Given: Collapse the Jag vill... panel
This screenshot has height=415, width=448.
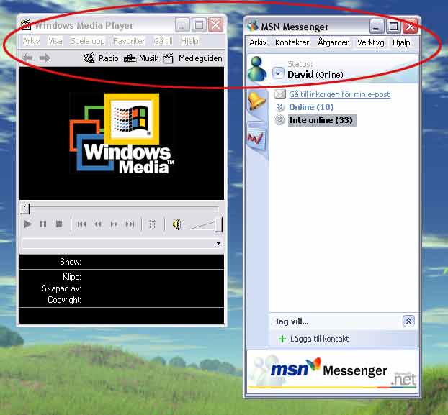Looking at the screenshot, I should pos(408,321).
